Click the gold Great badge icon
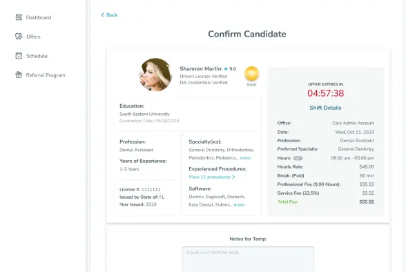Viewport: 406px width, 272px height. coord(251,74)
